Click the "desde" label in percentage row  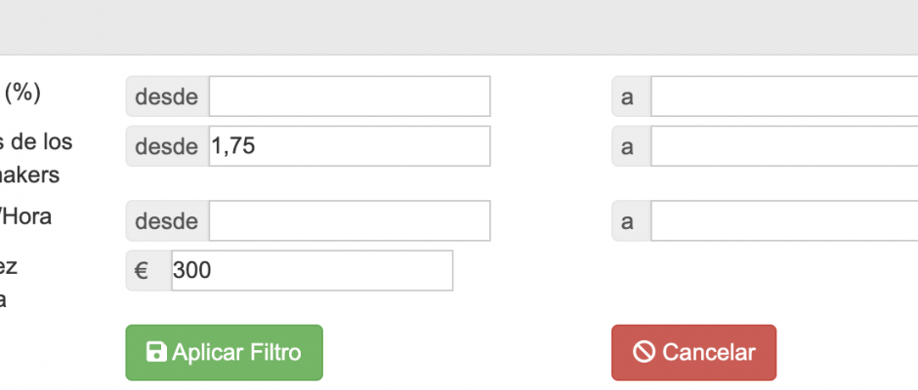pyautogui.click(x=167, y=97)
